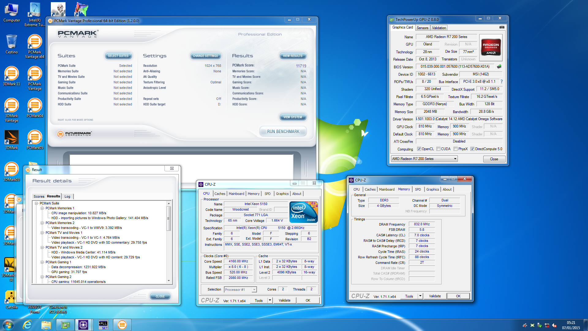This screenshot has width=588, height=331.
Task: Open Tools dropdown arrow in Memory CPU-Z
Action: tap(420, 296)
